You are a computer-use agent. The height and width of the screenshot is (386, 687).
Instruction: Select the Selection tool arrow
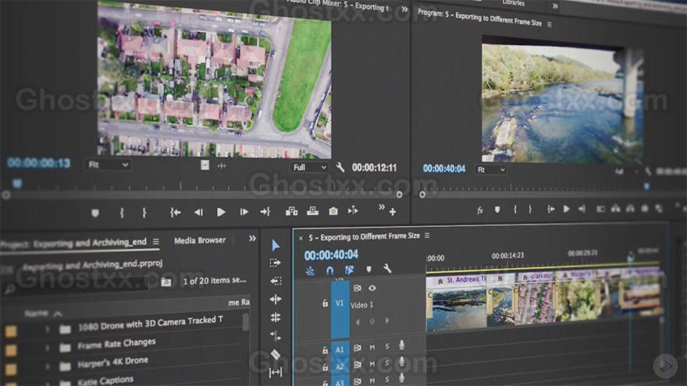pyautogui.click(x=275, y=245)
